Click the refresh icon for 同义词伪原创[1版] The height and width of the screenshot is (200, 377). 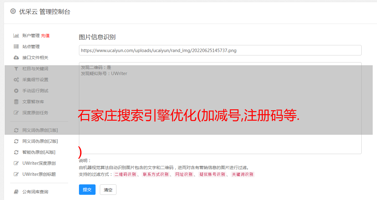pos(16,130)
